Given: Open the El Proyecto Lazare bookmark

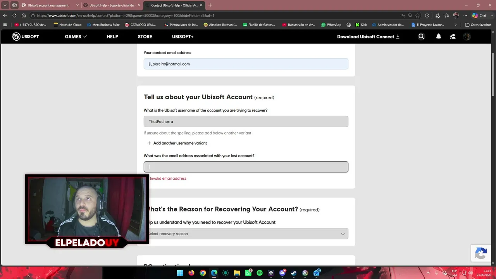Looking at the screenshot, I should point(427,25).
